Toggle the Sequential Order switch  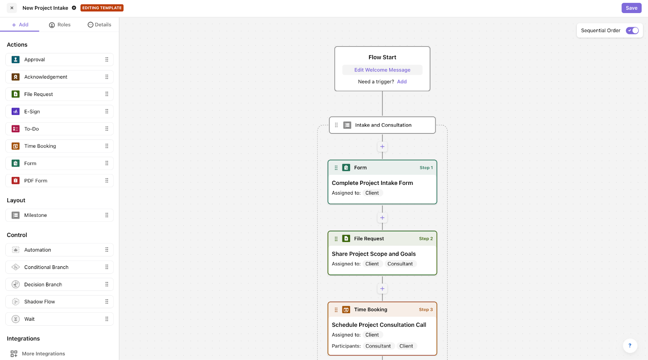click(632, 30)
